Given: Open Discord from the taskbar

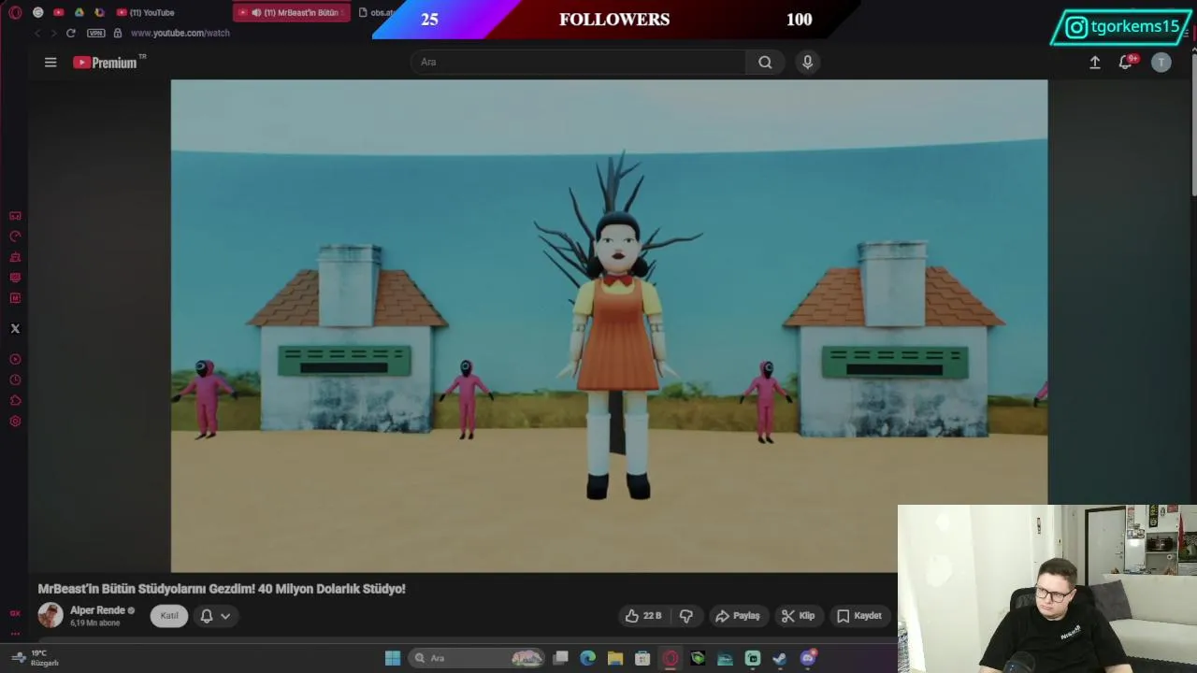Looking at the screenshot, I should pos(808,658).
